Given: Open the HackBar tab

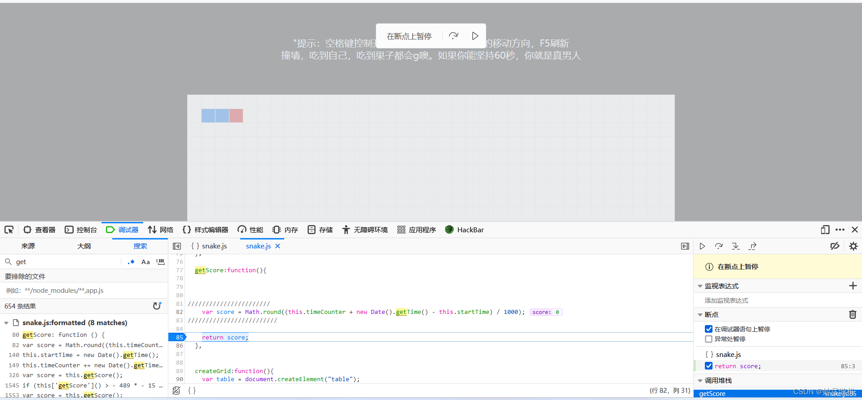Looking at the screenshot, I should pos(464,230).
